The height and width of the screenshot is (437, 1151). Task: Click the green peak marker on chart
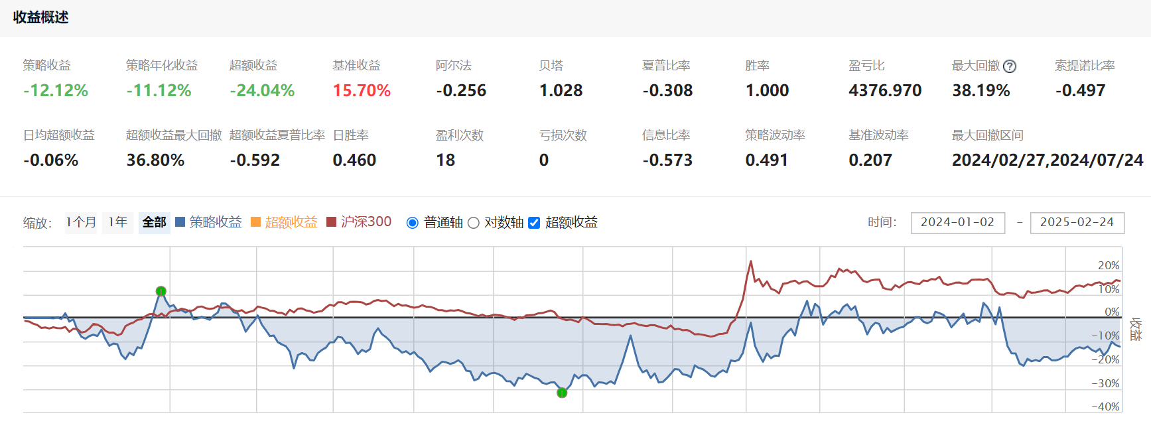161,291
